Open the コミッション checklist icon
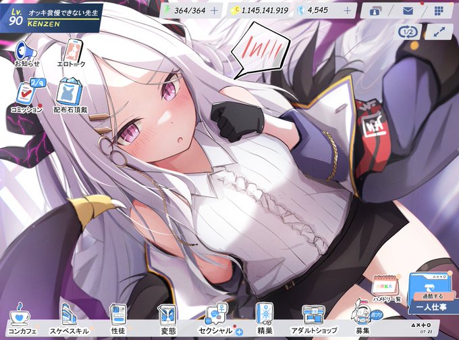This screenshot has height=340, width=459. (28, 95)
